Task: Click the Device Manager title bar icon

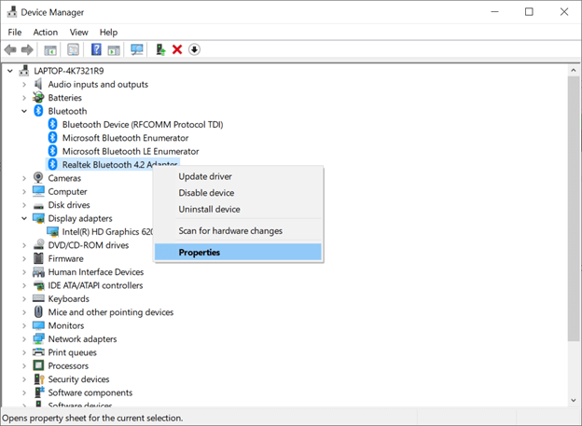Action: (x=12, y=12)
